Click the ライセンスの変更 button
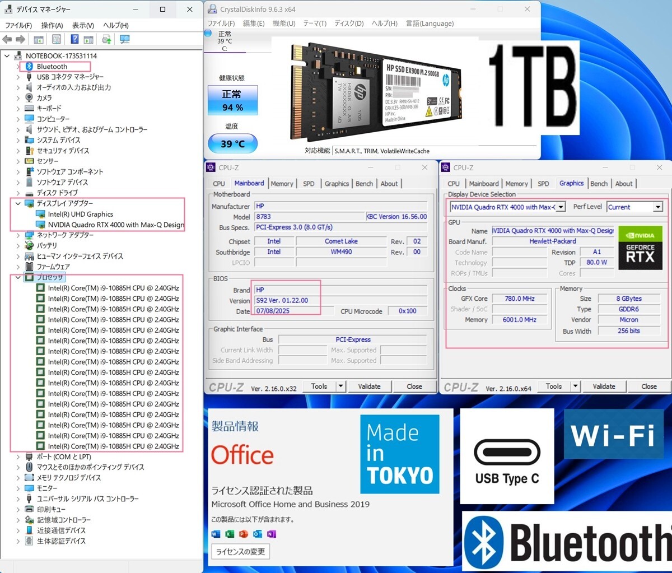This screenshot has height=573, width=672. [x=240, y=551]
